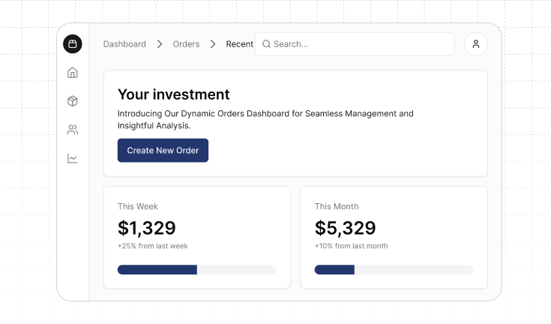Viewport: 551px width, 324px height.
Task: Click chevron between Orders and Recent
Action: pyautogui.click(x=213, y=44)
